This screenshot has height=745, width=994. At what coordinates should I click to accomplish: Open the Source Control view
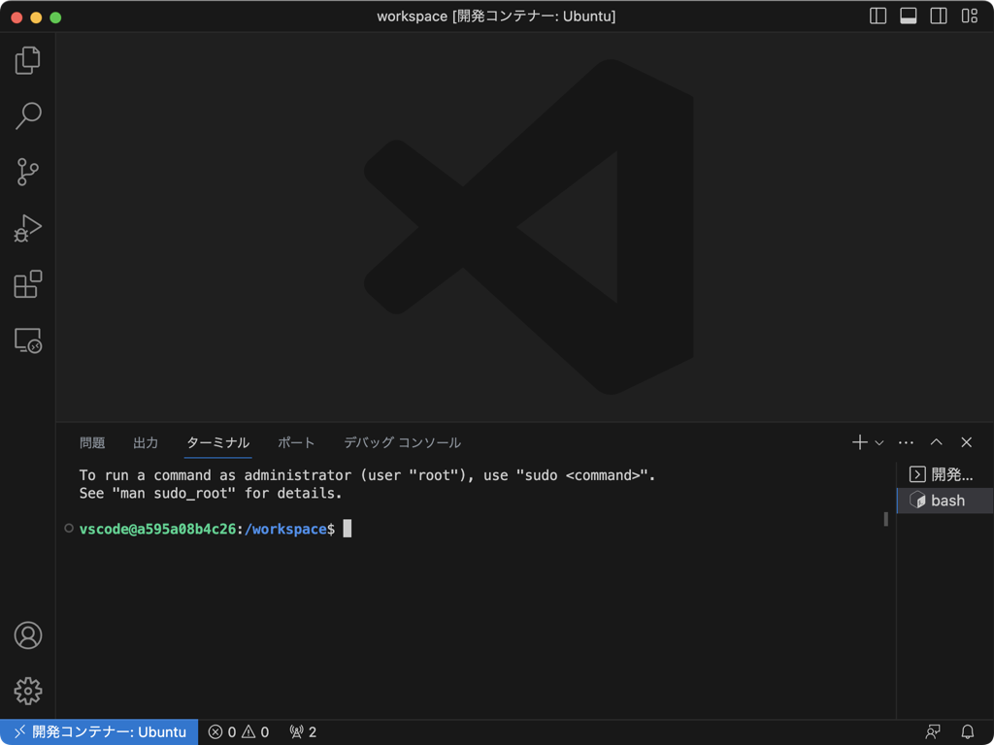[28, 172]
